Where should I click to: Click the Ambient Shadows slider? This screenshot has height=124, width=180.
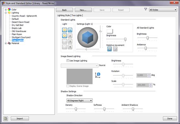point(133,109)
